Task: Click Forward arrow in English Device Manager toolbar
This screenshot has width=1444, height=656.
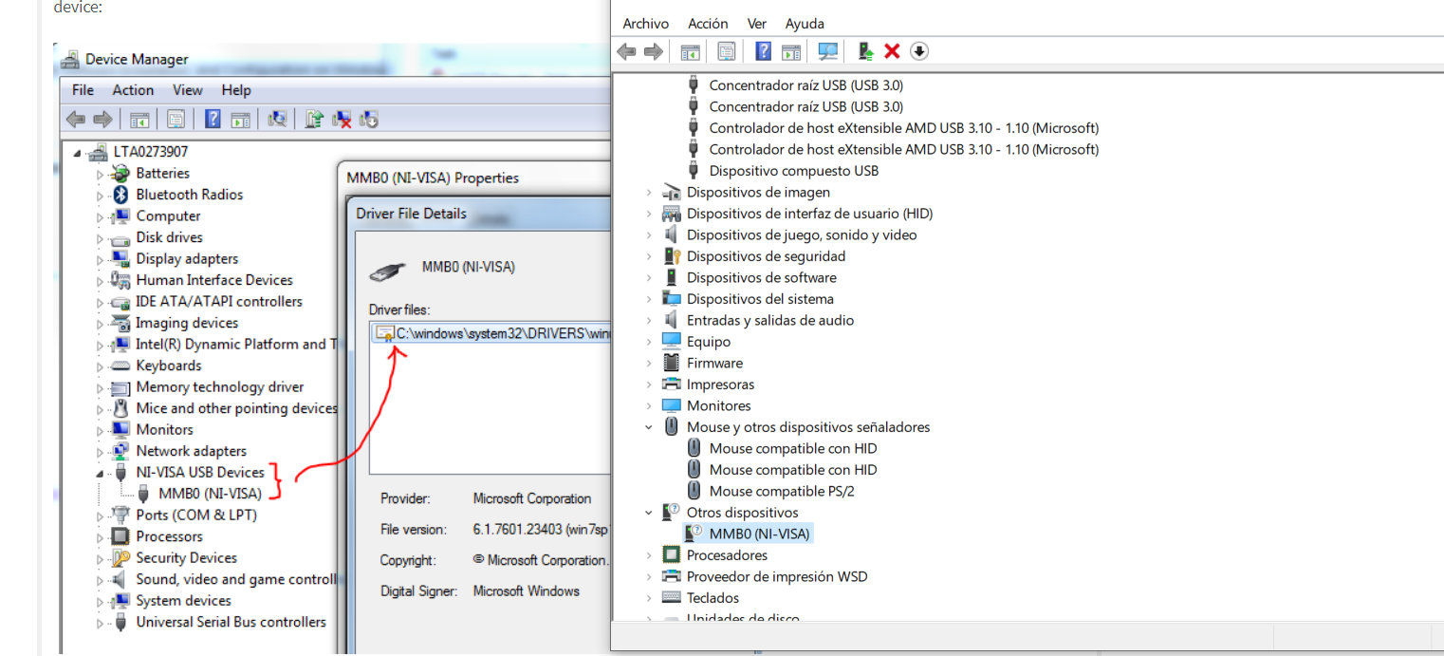Action: point(102,120)
